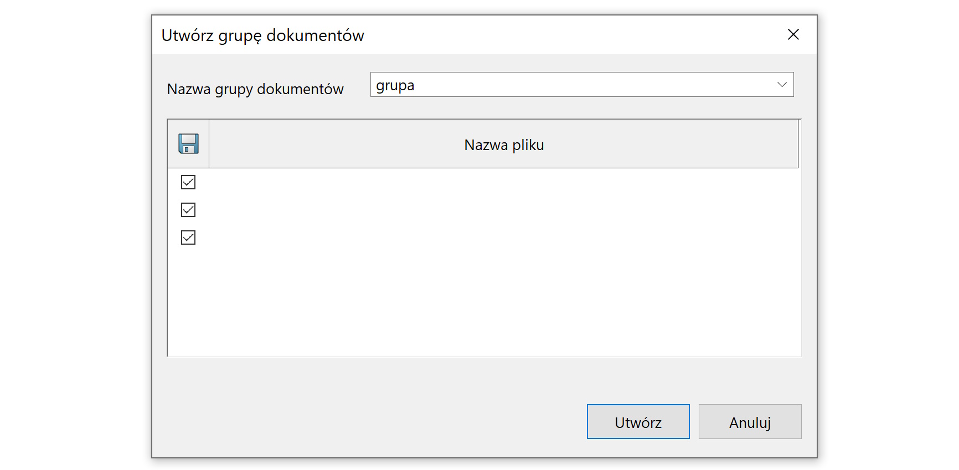Image resolution: width=959 pixels, height=470 pixels.
Task: Click the 'Nazwa pliku' column header
Action: (x=503, y=144)
